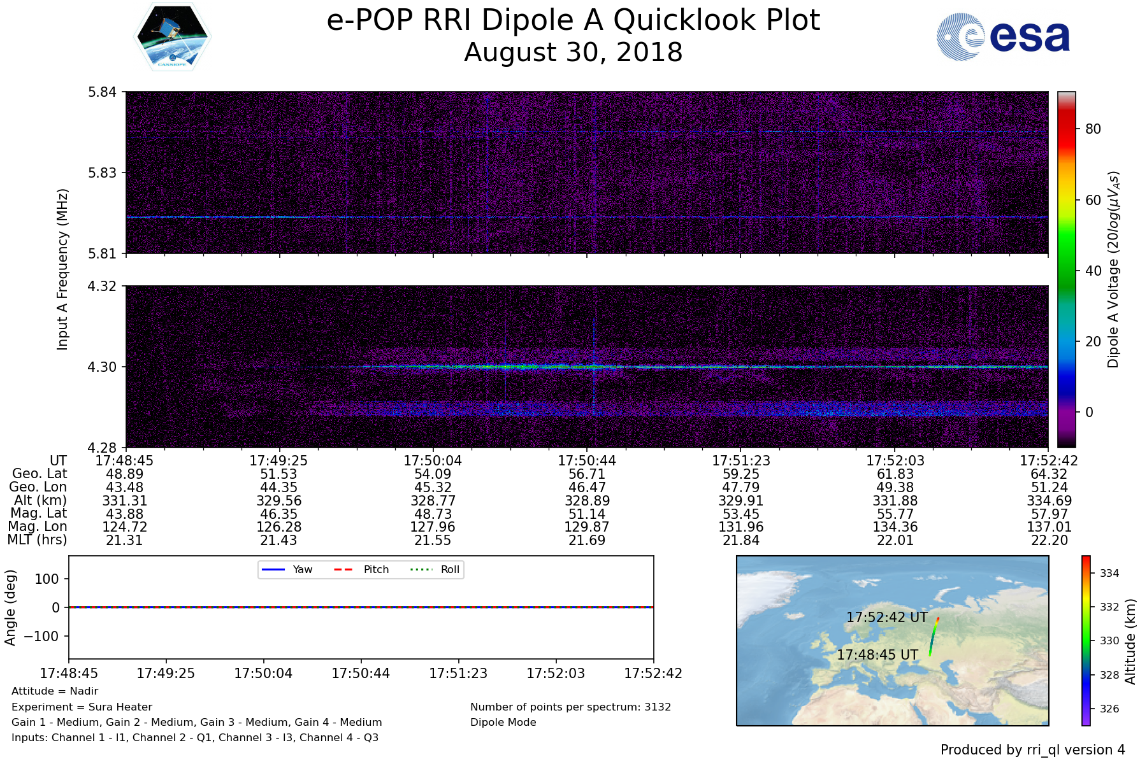The height and width of the screenshot is (764, 1147).
Task: Click the 17:48:45 UT map label
Action: pyautogui.click(x=877, y=654)
